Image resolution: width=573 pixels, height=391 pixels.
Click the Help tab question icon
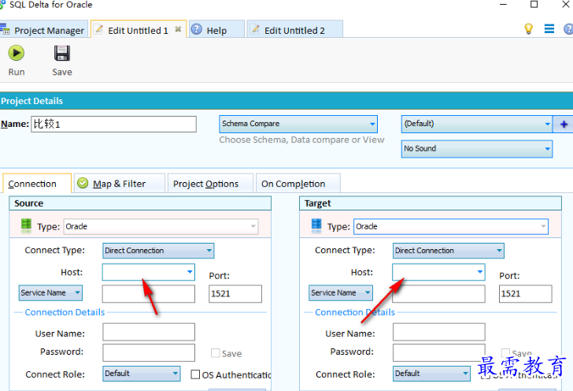[x=197, y=29]
